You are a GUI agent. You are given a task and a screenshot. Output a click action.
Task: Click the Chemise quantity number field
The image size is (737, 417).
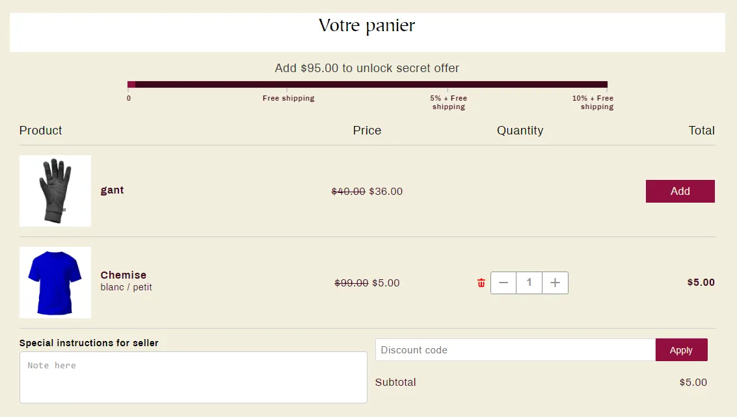tap(529, 283)
